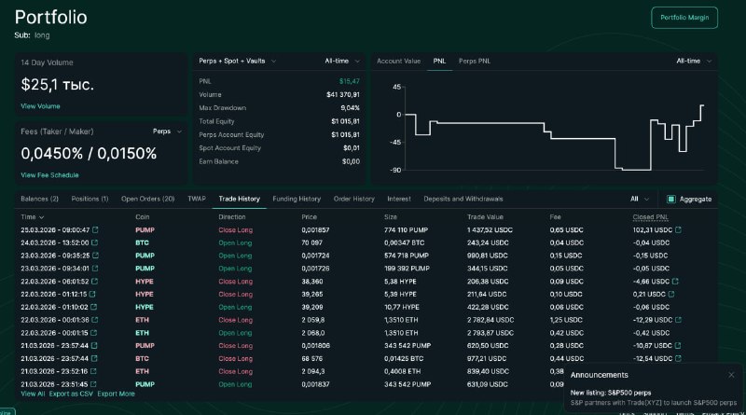Select the Account Value chart tab
746x415 pixels.
(x=399, y=61)
